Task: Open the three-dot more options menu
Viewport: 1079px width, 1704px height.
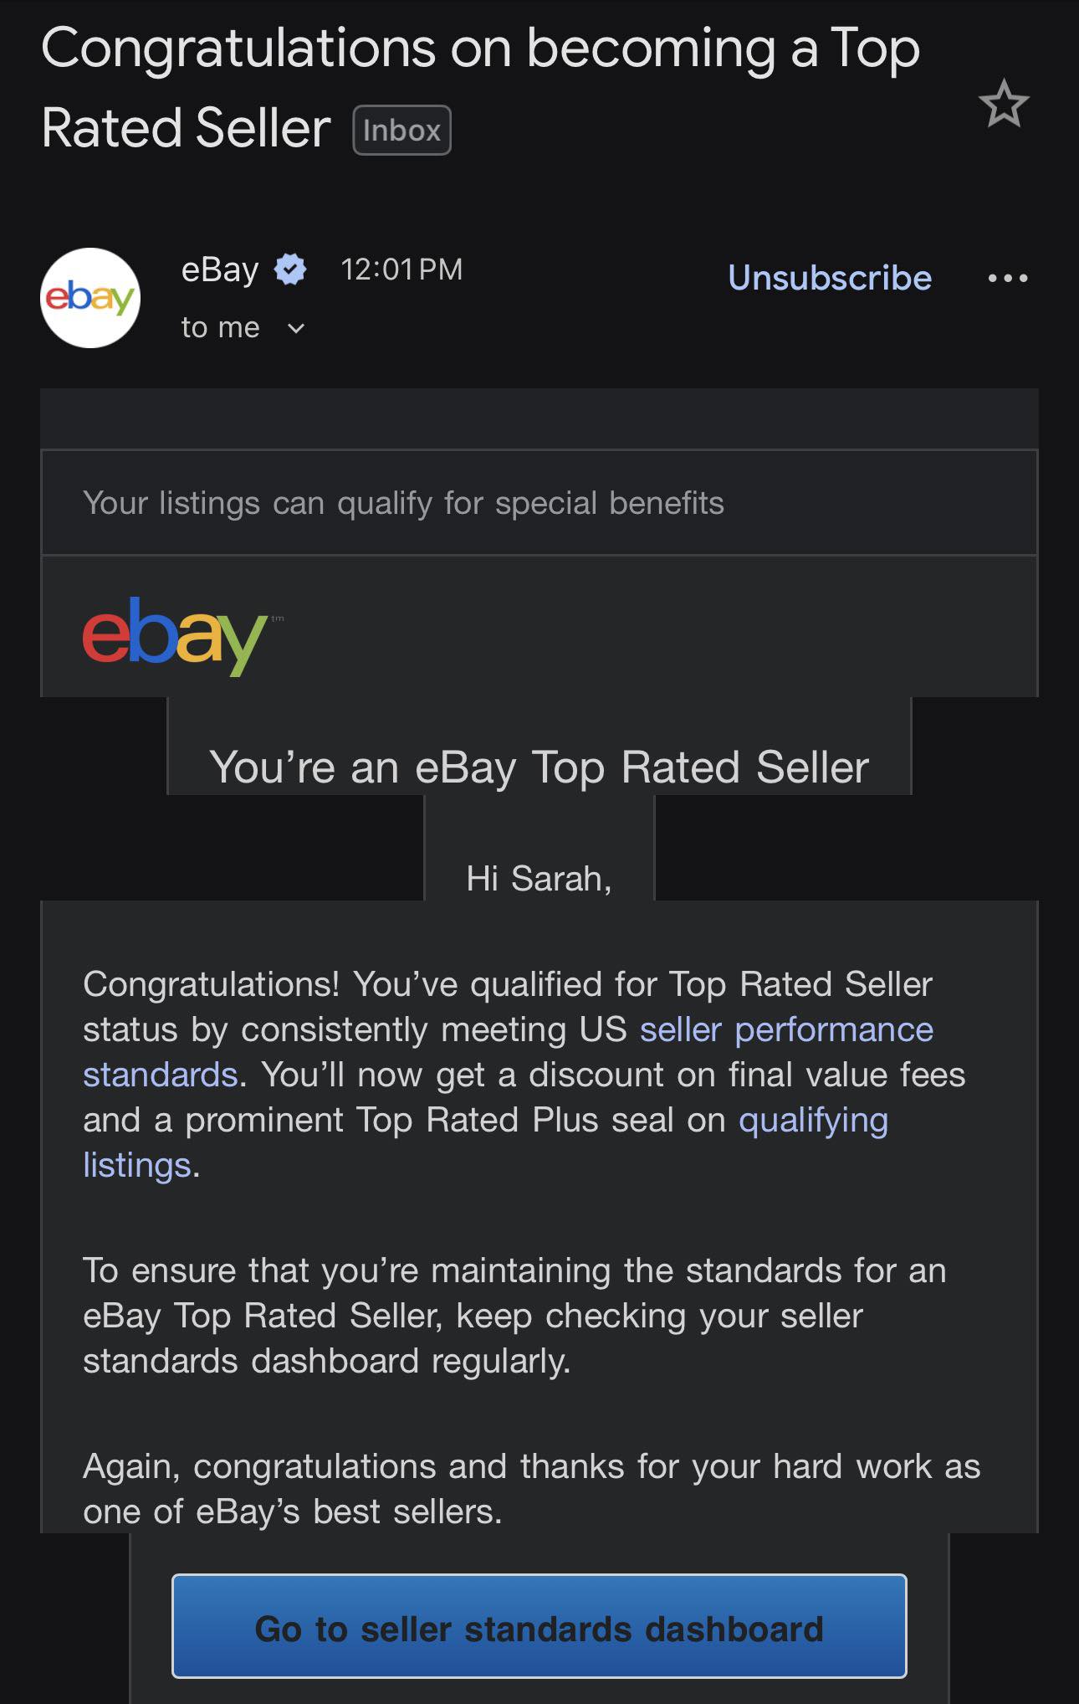Action: (1007, 278)
